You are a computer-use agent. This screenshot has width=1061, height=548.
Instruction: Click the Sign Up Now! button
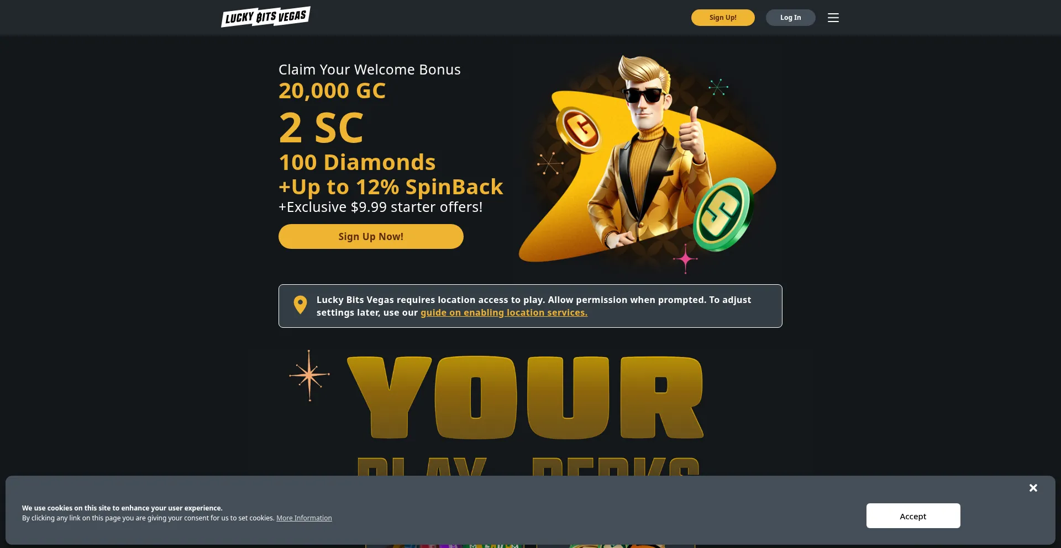coord(371,236)
